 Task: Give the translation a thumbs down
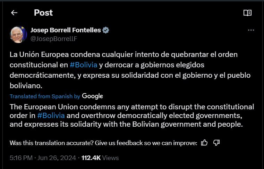[x=216, y=143]
